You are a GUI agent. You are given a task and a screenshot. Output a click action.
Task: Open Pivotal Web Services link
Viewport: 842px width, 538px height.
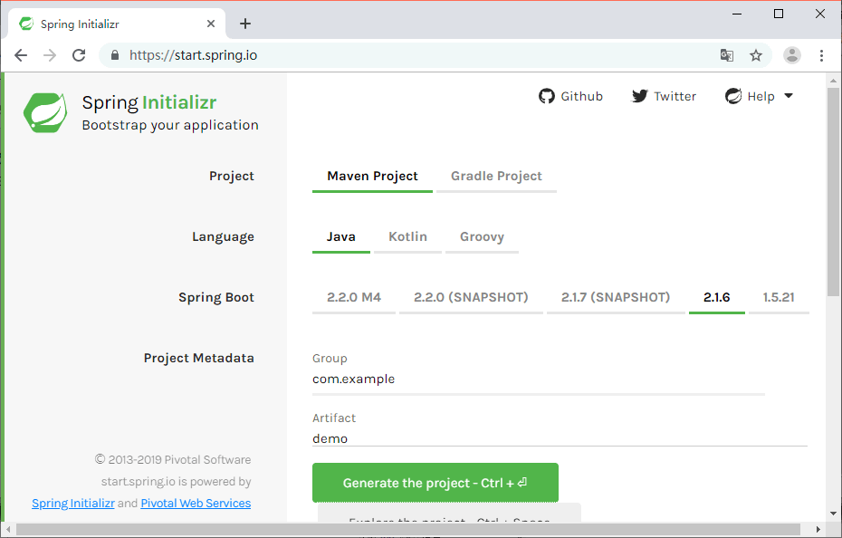pyautogui.click(x=196, y=504)
